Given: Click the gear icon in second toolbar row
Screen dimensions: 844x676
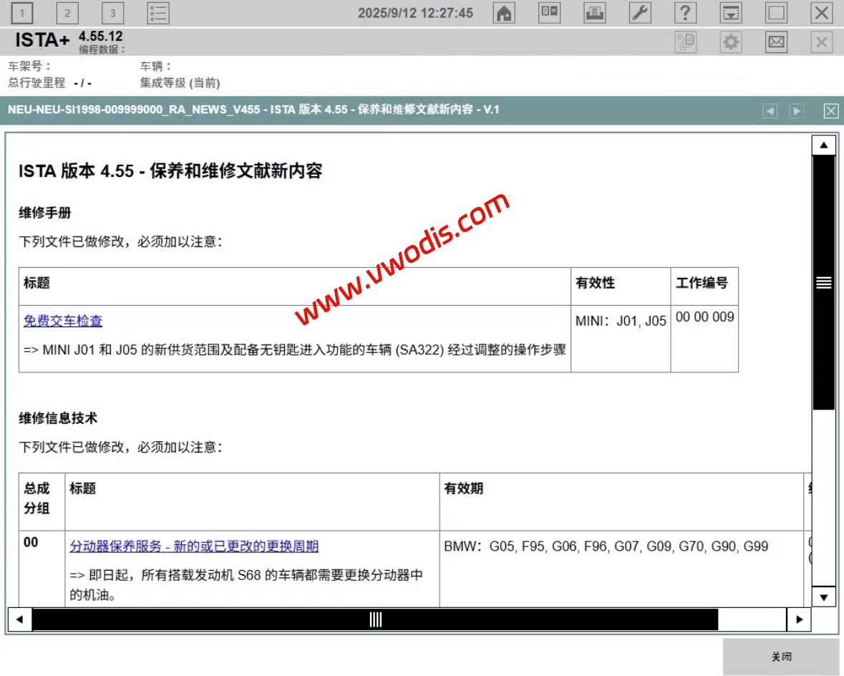Looking at the screenshot, I should [x=731, y=43].
